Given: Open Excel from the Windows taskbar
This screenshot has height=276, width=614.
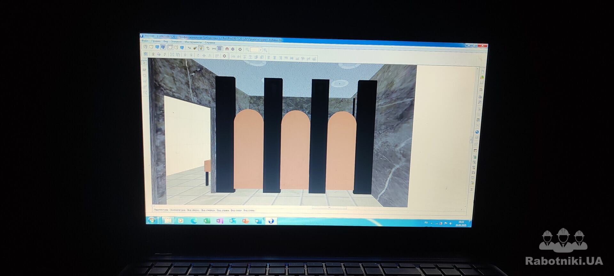Looking at the screenshot, I should (x=207, y=221).
